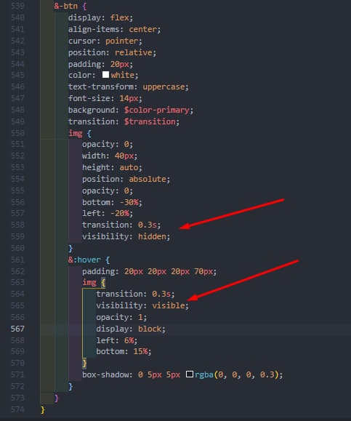Click 'display: flex;' on line 540
Screen dimensions: 351x421
pos(100,17)
